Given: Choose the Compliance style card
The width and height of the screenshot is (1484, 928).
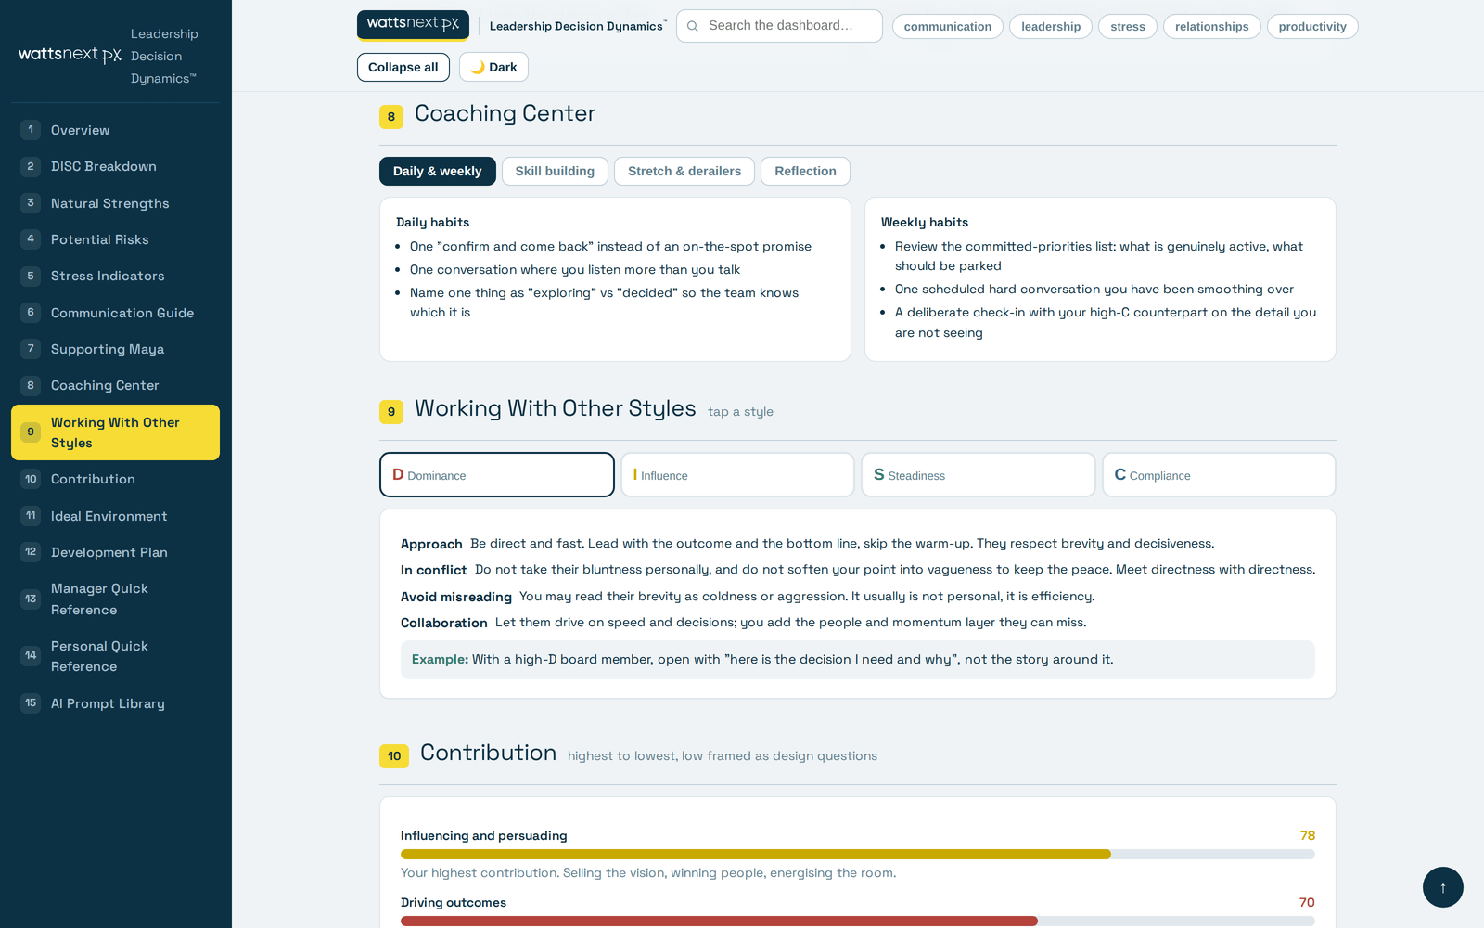Looking at the screenshot, I should coord(1219,474).
